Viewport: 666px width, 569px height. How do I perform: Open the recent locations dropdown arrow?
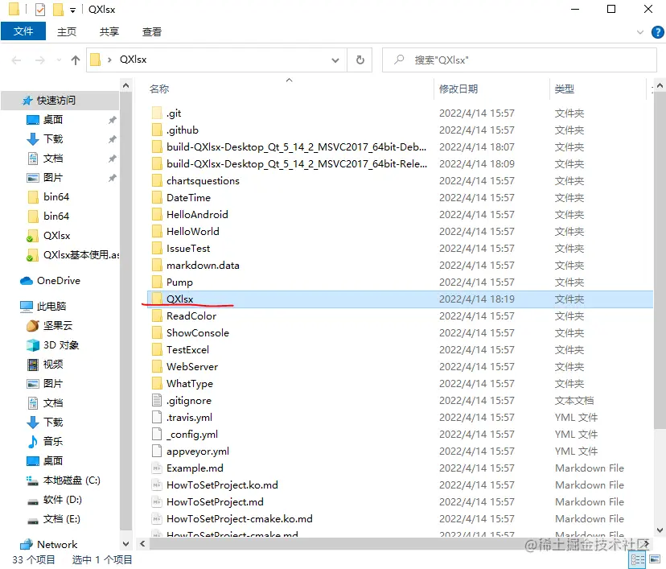point(59,60)
